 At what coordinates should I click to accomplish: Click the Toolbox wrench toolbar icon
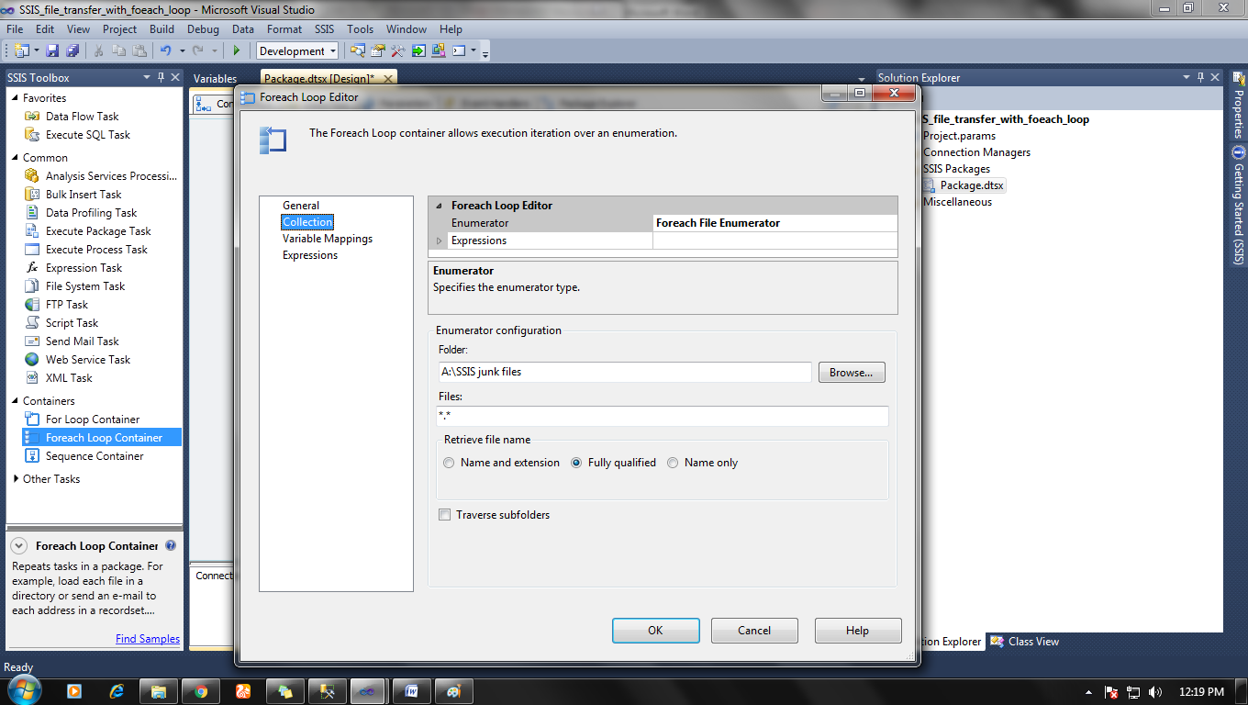point(398,50)
